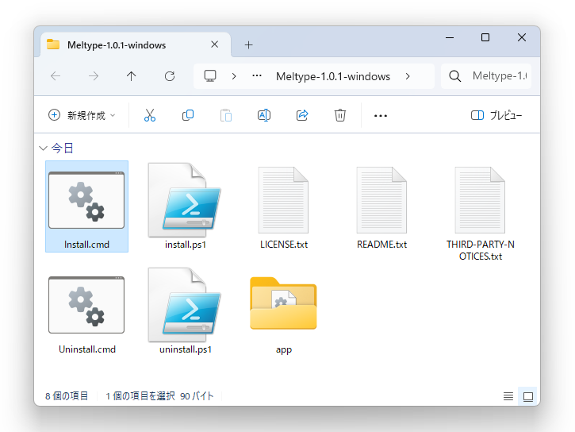The height and width of the screenshot is (432, 575).
Task: Select the Meltype-1.0.1-windows tab
Action: [136, 44]
